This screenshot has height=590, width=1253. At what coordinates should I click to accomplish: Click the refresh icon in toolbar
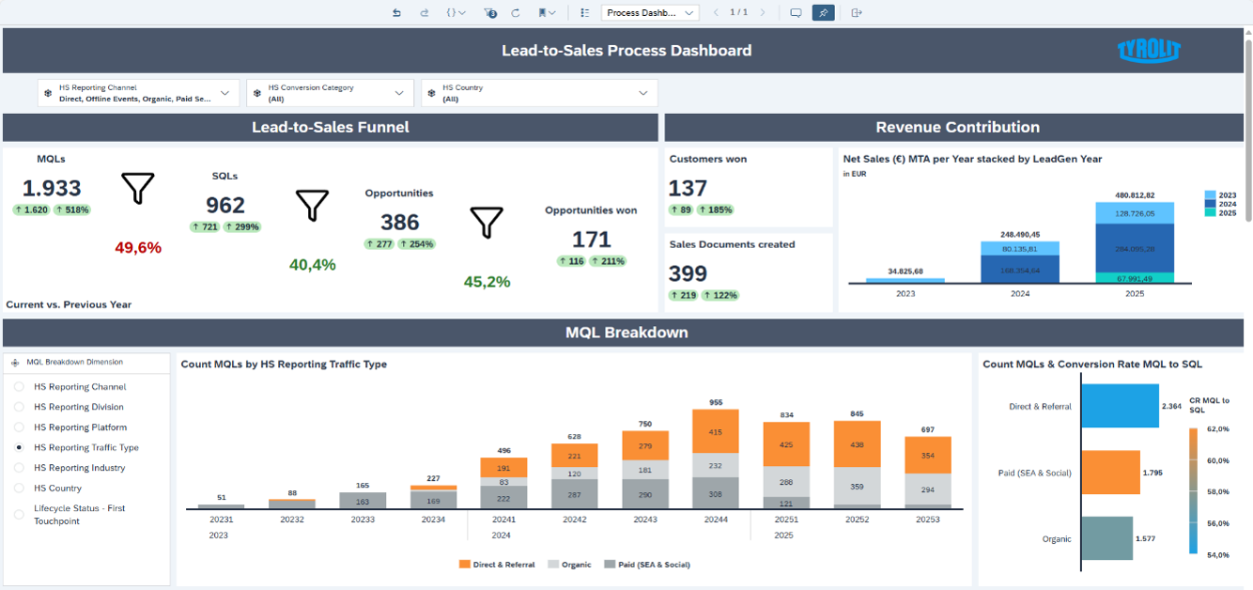coord(515,13)
